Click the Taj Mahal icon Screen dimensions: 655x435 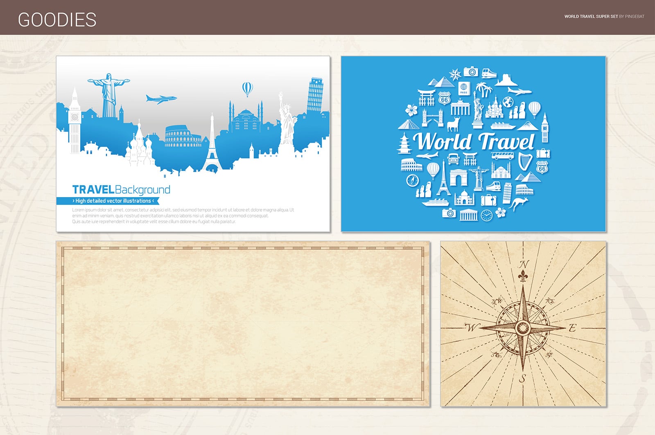(464, 198)
